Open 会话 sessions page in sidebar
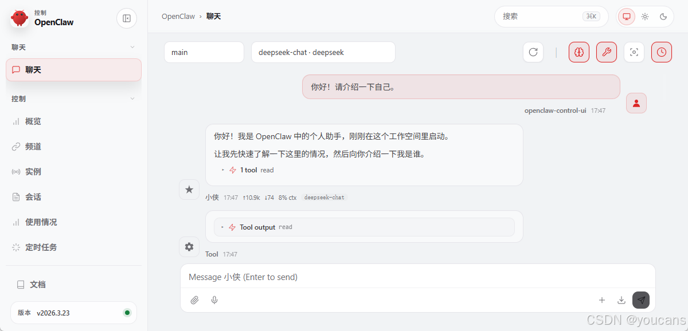688x331 pixels. pyautogui.click(x=73, y=197)
